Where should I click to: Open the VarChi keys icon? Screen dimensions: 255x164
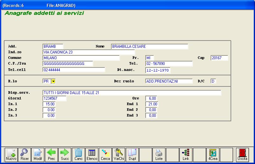pyautogui.click(x=119, y=155)
